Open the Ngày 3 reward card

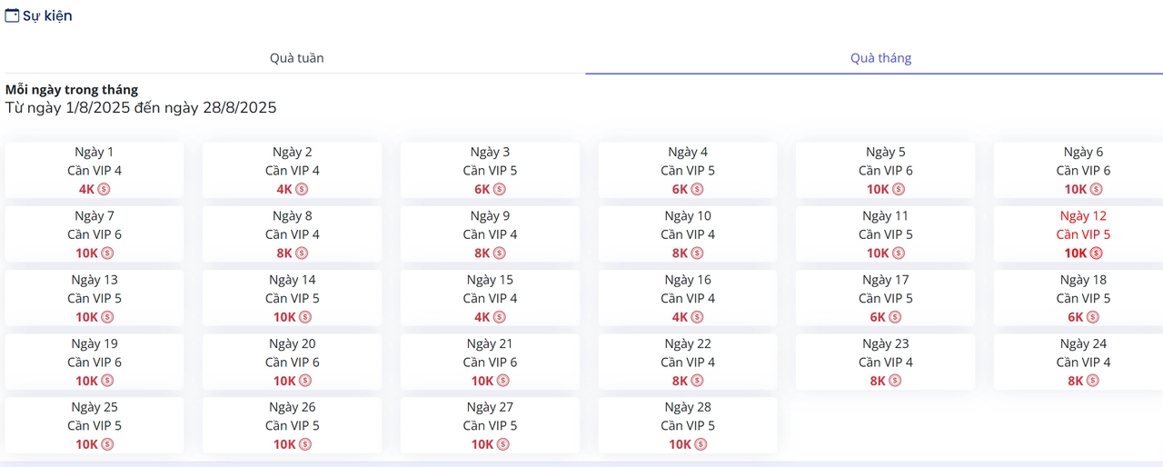tap(490, 170)
